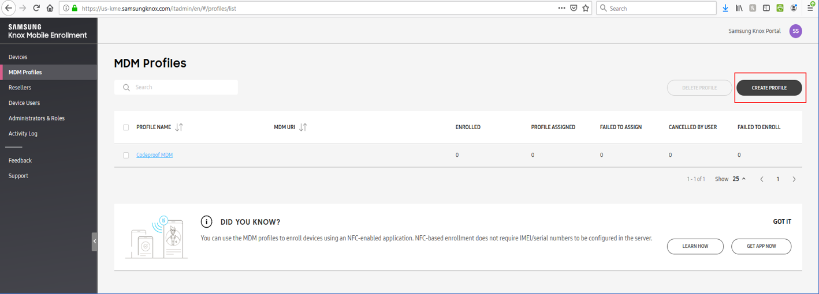Click the Cancelled by User column header
819x294 pixels.
693,127
